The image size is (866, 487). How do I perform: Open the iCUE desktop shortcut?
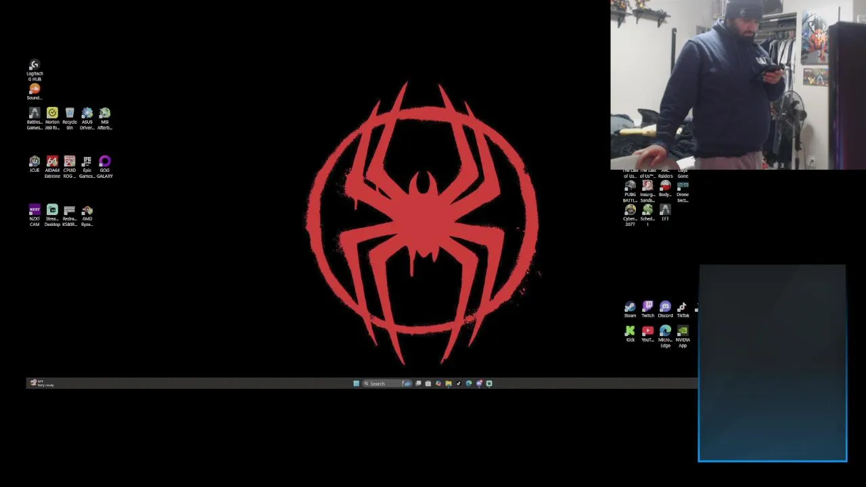point(35,164)
